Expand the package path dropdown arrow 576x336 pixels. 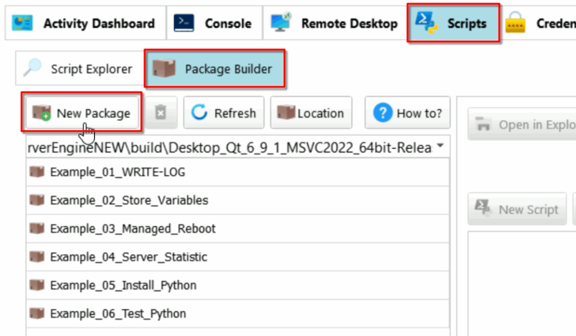[440, 146]
